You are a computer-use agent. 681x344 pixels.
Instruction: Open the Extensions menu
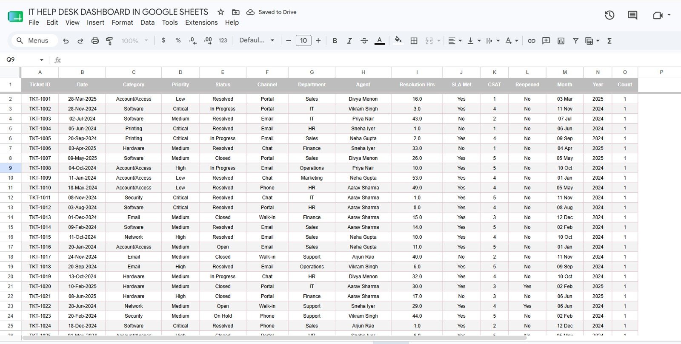point(201,23)
